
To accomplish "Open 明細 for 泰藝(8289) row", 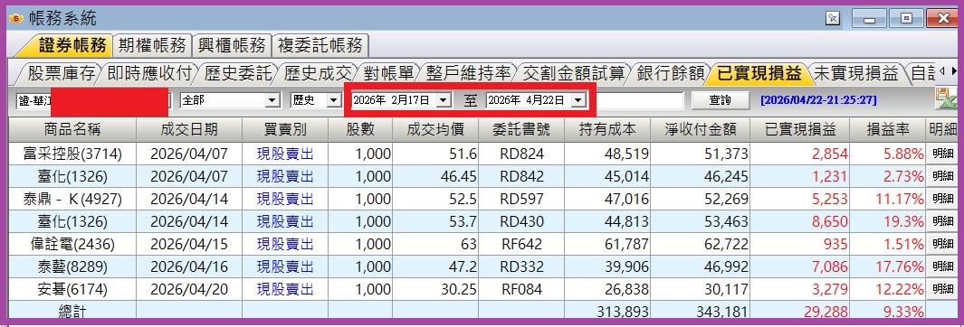I will [942, 266].
